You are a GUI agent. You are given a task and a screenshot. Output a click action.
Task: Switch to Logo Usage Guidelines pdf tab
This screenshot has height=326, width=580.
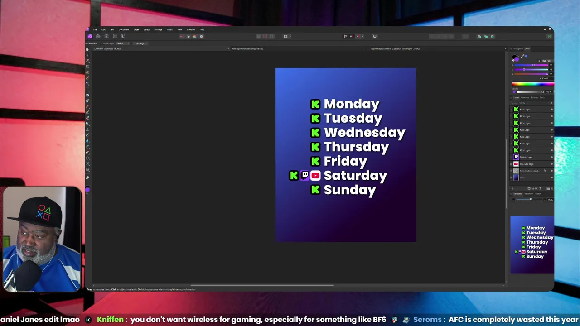pos(395,48)
